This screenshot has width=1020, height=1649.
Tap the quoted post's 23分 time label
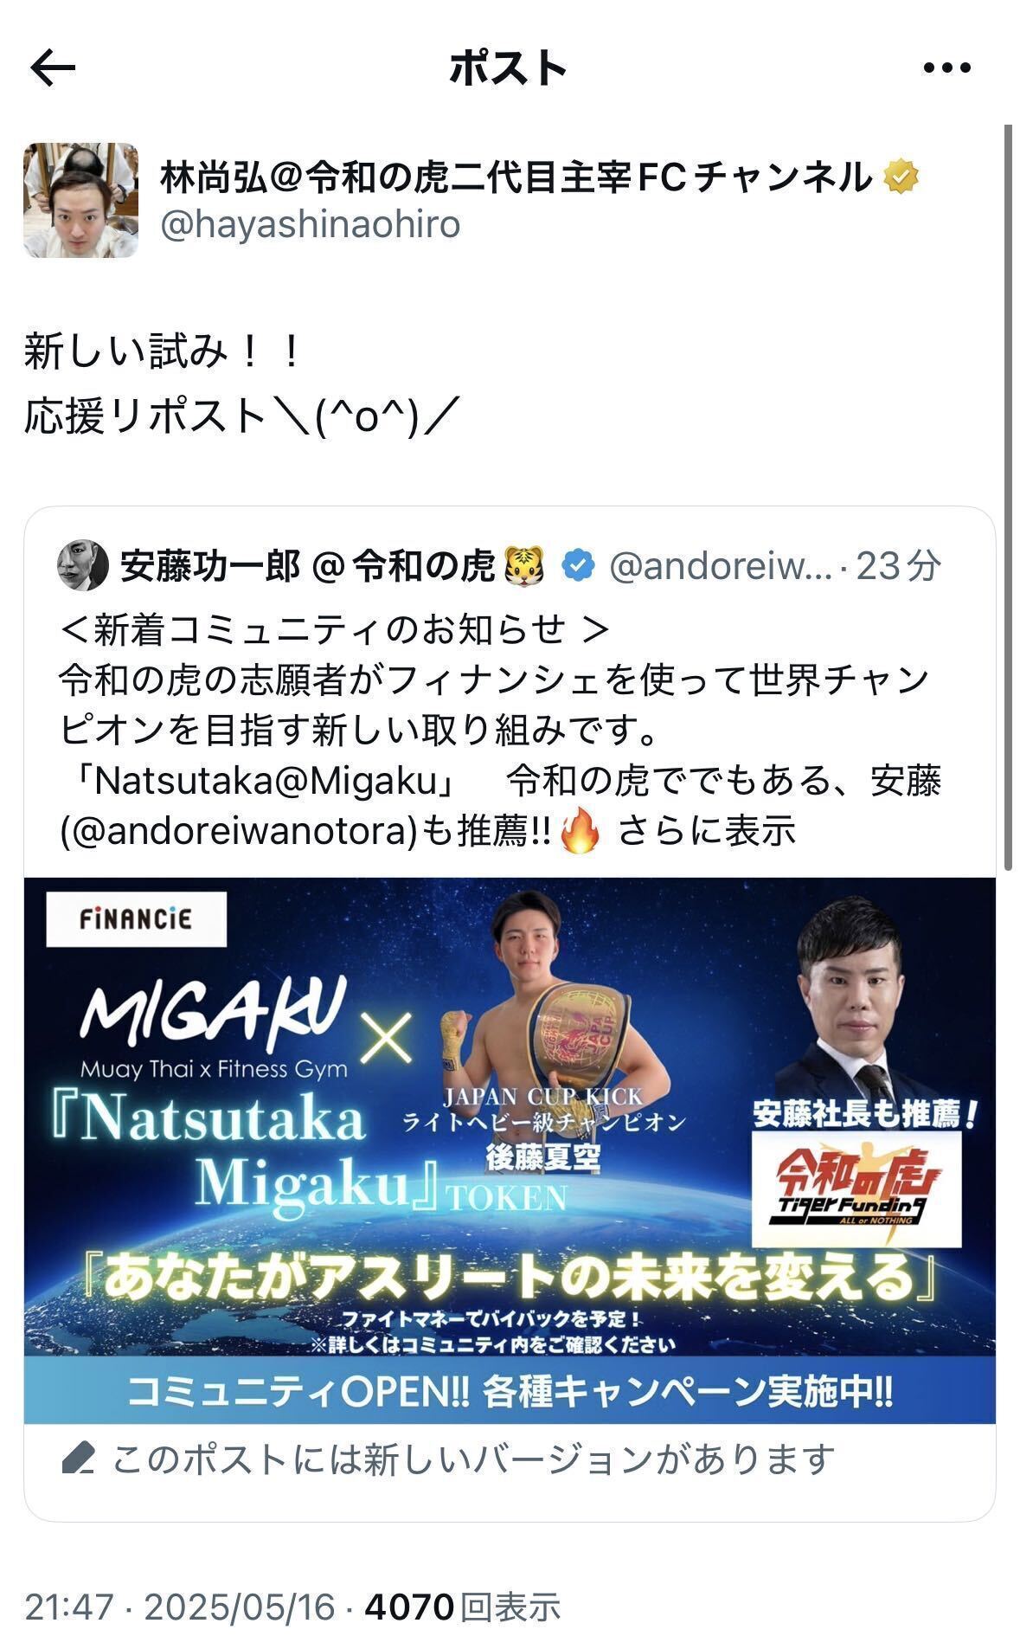coord(898,565)
